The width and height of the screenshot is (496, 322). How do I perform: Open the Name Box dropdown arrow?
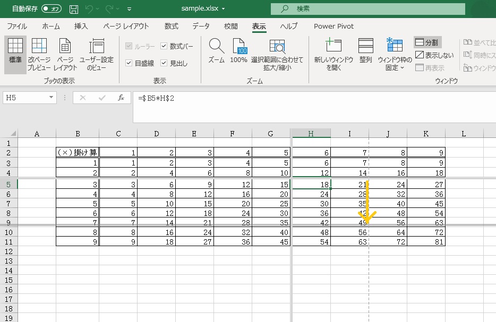[x=52, y=98]
